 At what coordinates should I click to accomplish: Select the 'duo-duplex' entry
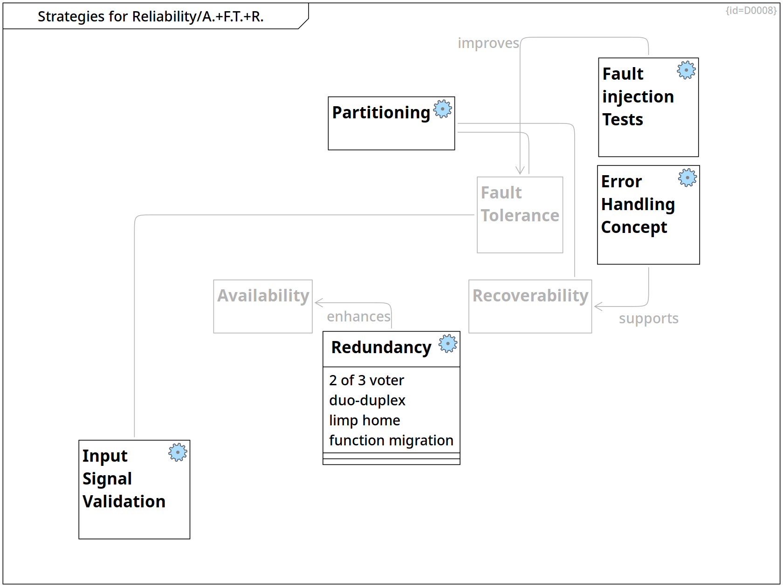pyautogui.click(x=367, y=401)
